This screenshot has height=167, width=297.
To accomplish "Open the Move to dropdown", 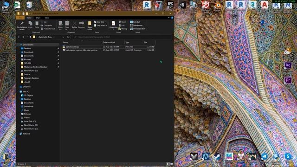I will point(60,26).
